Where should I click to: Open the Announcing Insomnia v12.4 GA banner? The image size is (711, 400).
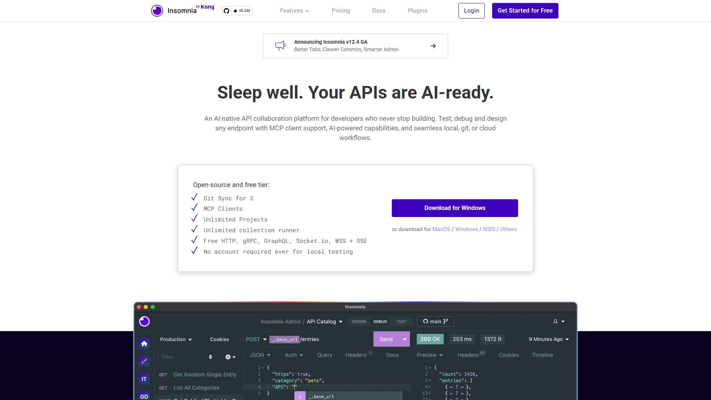[355, 46]
